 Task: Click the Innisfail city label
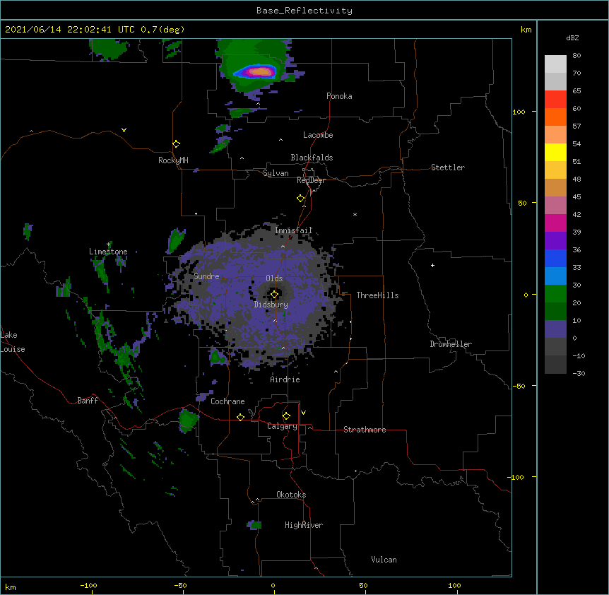[294, 230]
